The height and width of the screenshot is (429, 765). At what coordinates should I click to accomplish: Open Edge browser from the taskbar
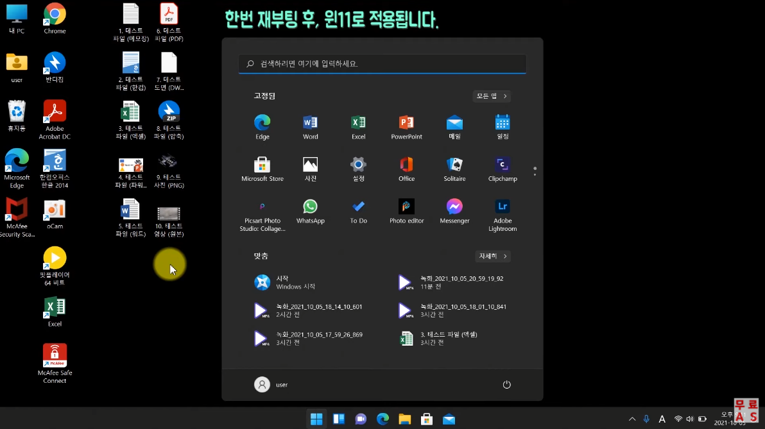click(382, 419)
